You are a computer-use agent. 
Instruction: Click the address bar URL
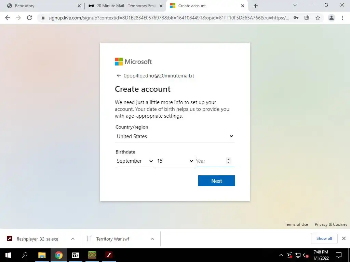(169, 18)
